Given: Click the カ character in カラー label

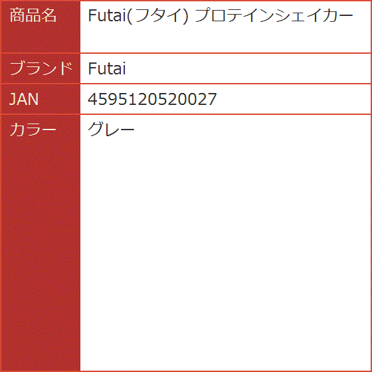Looking at the screenshot, I should 17,130.
